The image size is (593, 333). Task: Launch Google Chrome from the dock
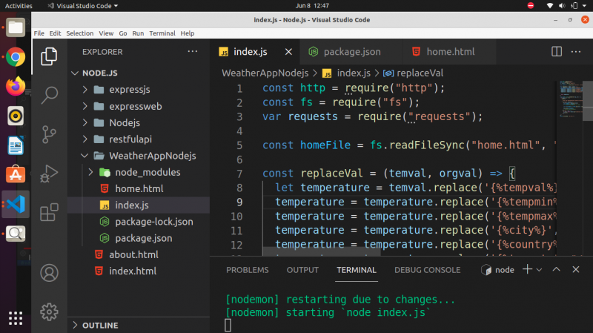pos(16,57)
